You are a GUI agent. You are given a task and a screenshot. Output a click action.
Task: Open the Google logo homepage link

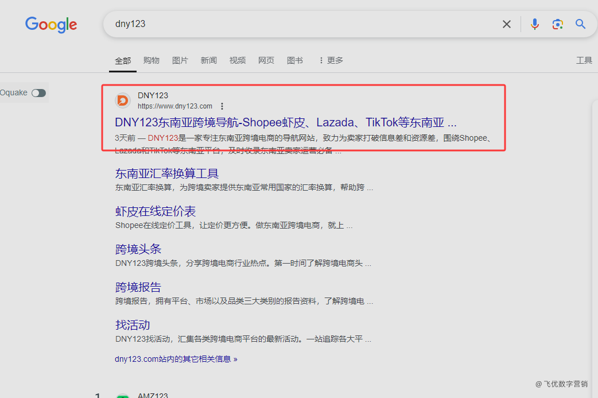click(x=51, y=25)
